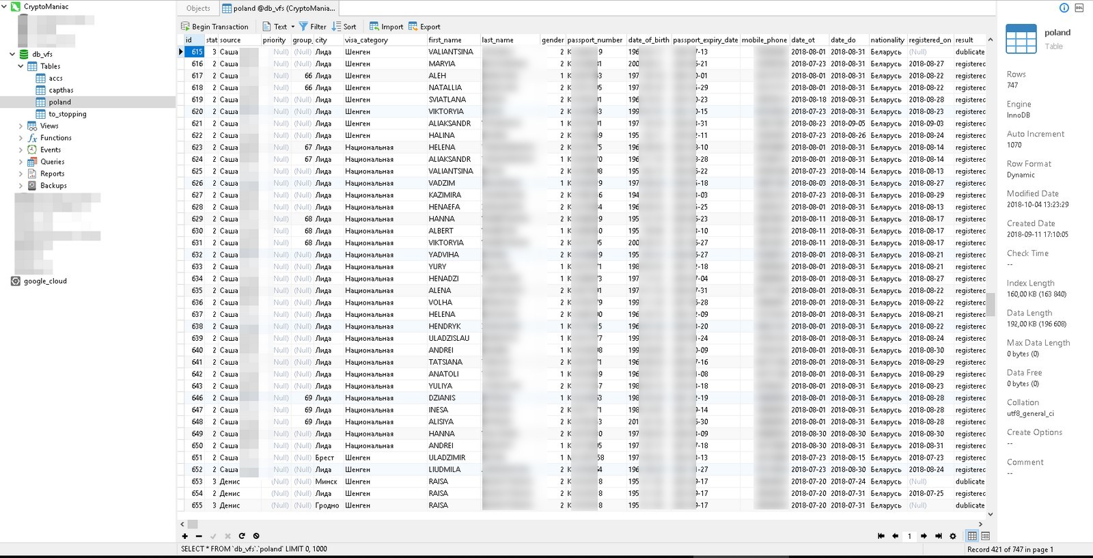Go to previous page arrow
This screenshot has height=558, width=1093.
tap(895, 536)
